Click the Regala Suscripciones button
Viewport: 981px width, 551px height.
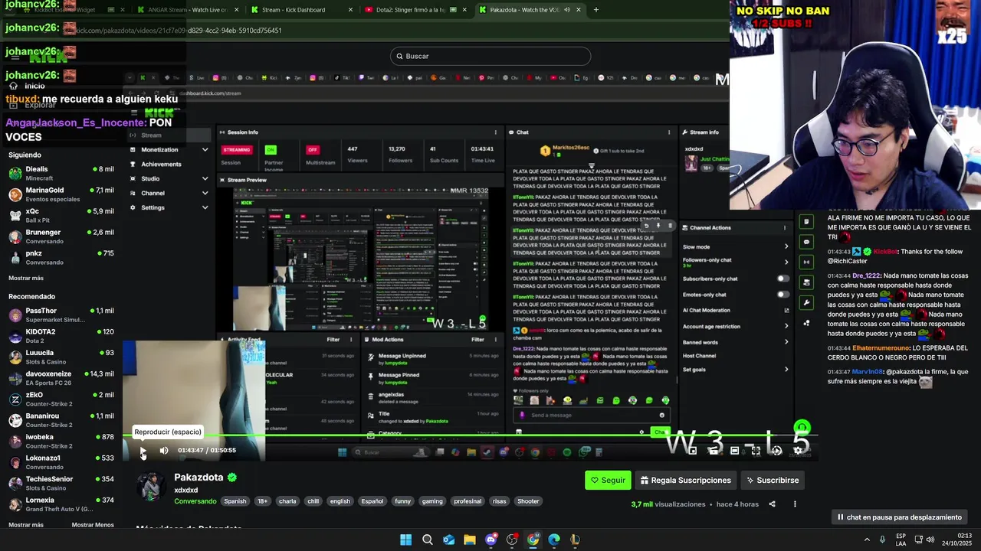point(686,481)
